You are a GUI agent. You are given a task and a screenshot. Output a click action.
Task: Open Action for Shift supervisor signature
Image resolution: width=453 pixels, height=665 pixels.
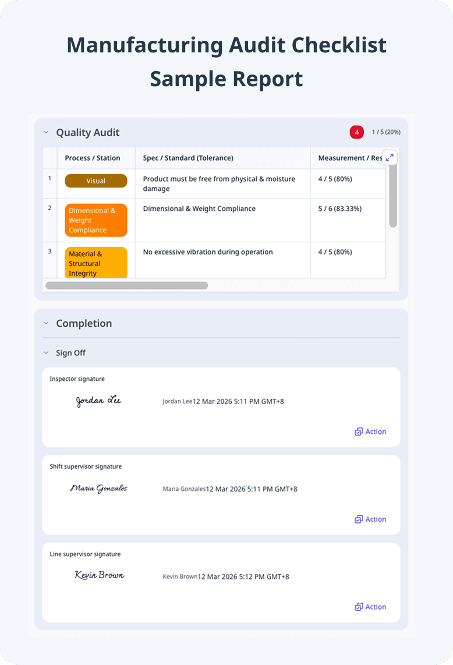pyautogui.click(x=370, y=519)
